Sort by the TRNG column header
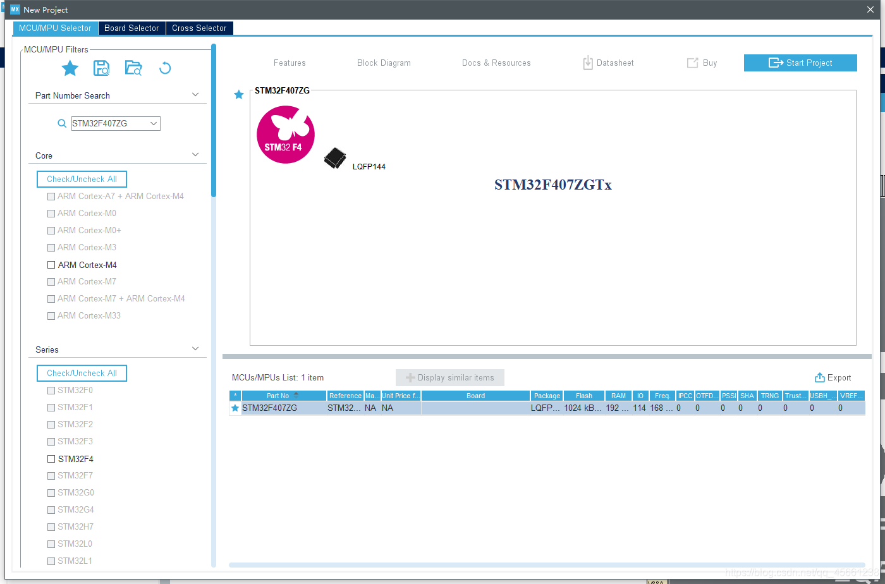Image resolution: width=885 pixels, height=584 pixels. point(770,396)
